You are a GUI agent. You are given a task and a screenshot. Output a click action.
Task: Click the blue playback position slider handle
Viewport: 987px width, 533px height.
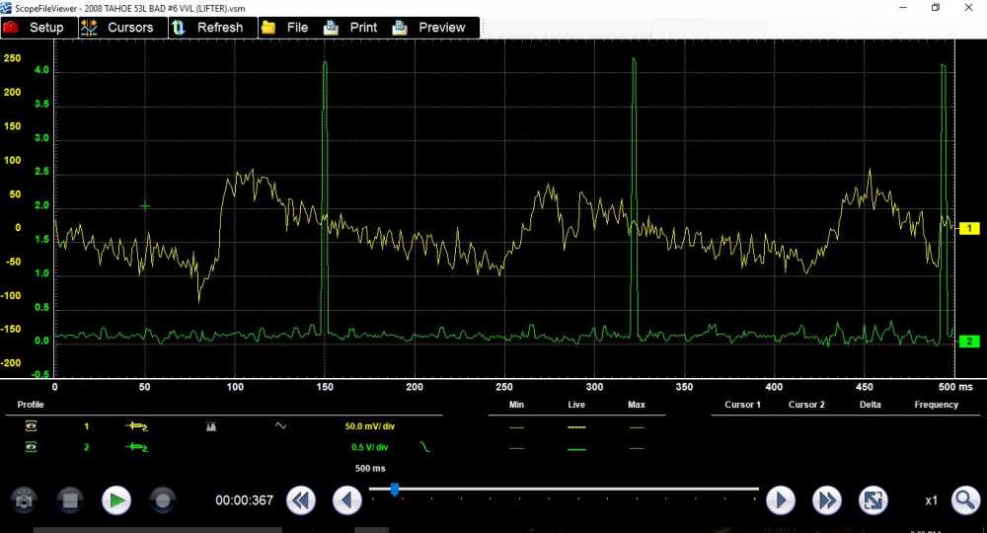pos(394,489)
